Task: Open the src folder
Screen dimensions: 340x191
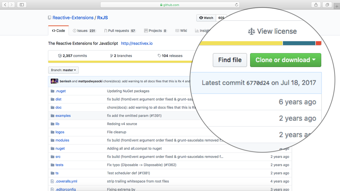Action: coord(58,157)
